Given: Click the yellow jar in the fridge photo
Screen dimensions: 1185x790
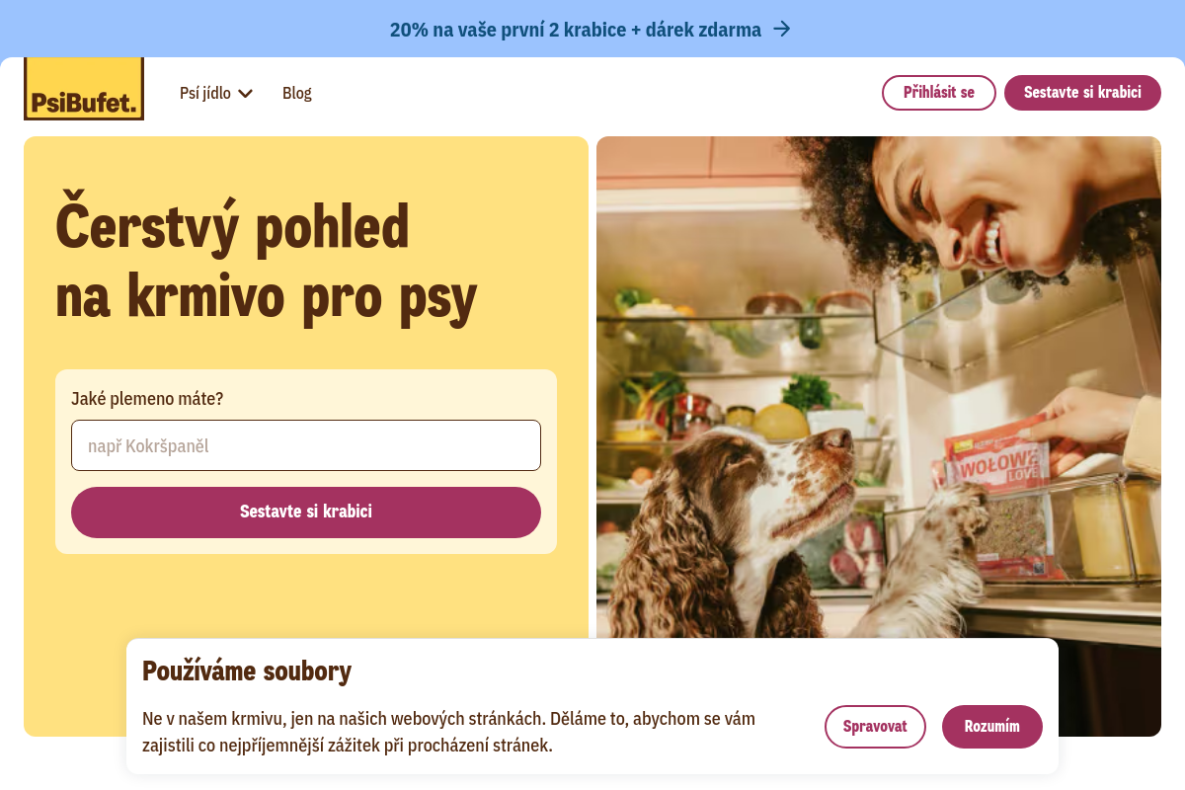Looking at the screenshot, I should pos(1101,528).
